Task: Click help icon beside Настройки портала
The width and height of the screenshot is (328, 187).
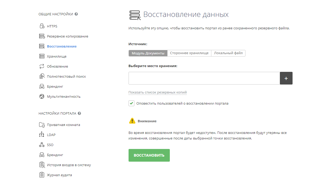Action: tap(79, 113)
